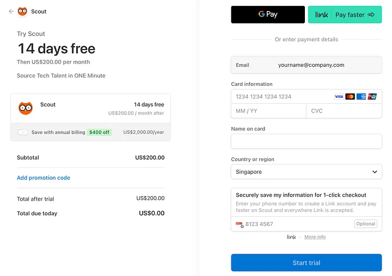Pay with Google Pay button
The height and width of the screenshot is (276, 392).
pos(268,15)
